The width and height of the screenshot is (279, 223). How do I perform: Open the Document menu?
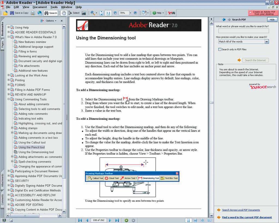pyautogui.click(x=40, y=7)
